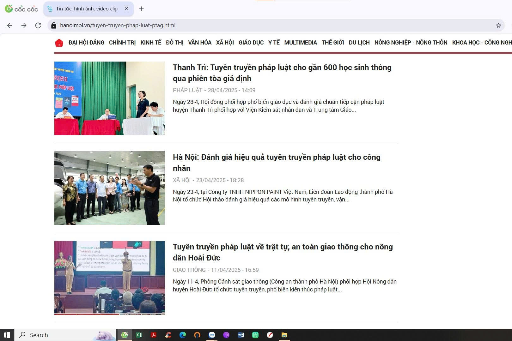Open Microsoft Word from the taskbar
The height and width of the screenshot is (341, 512).
[241, 335]
